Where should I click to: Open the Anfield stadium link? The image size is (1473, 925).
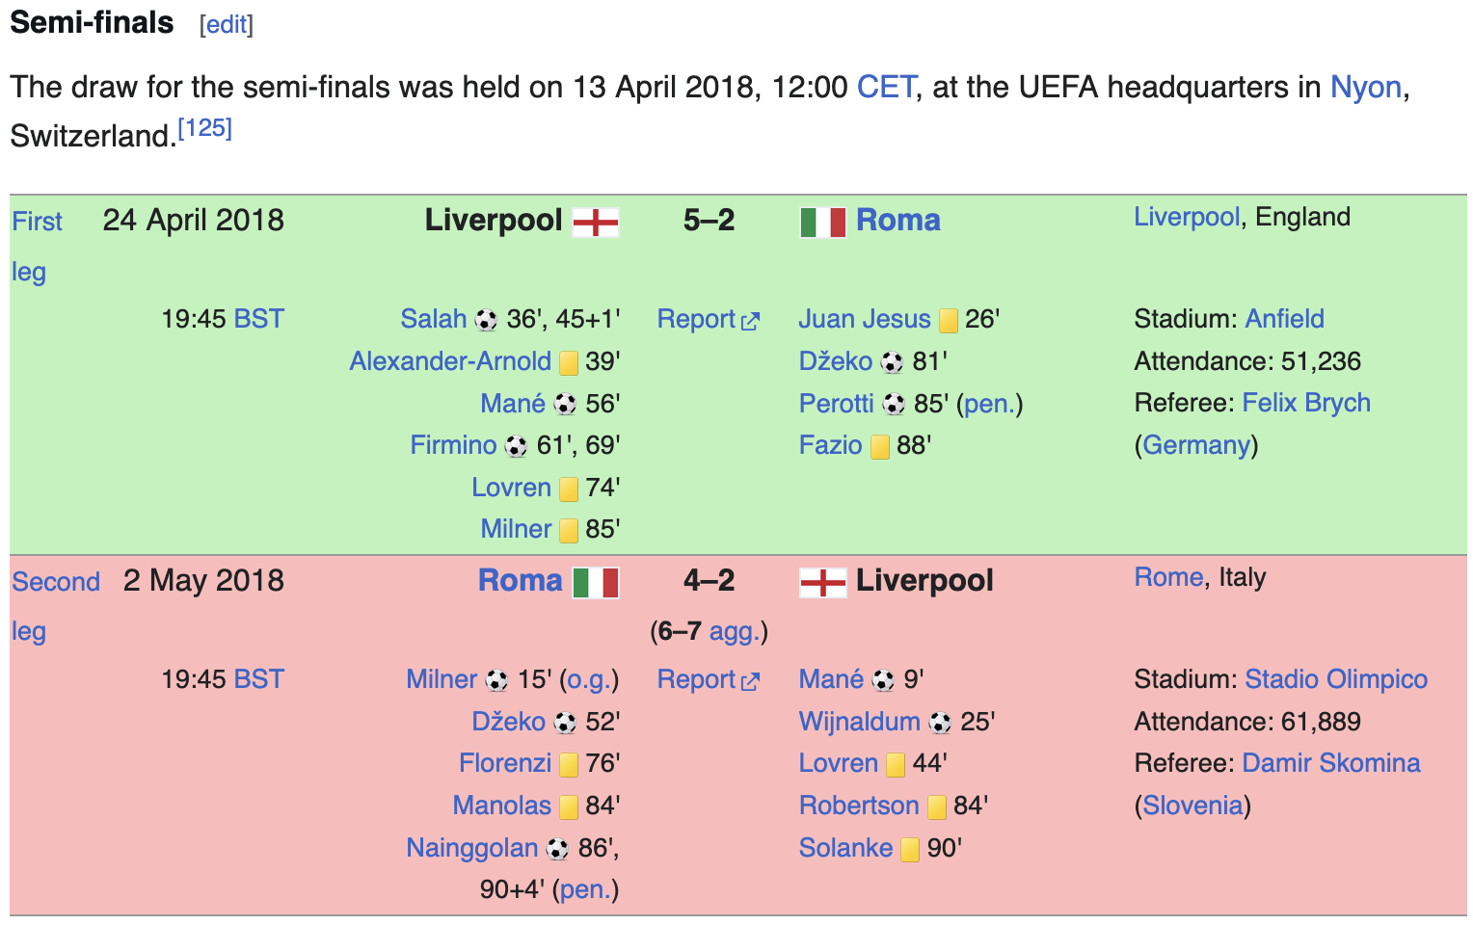1285,319
